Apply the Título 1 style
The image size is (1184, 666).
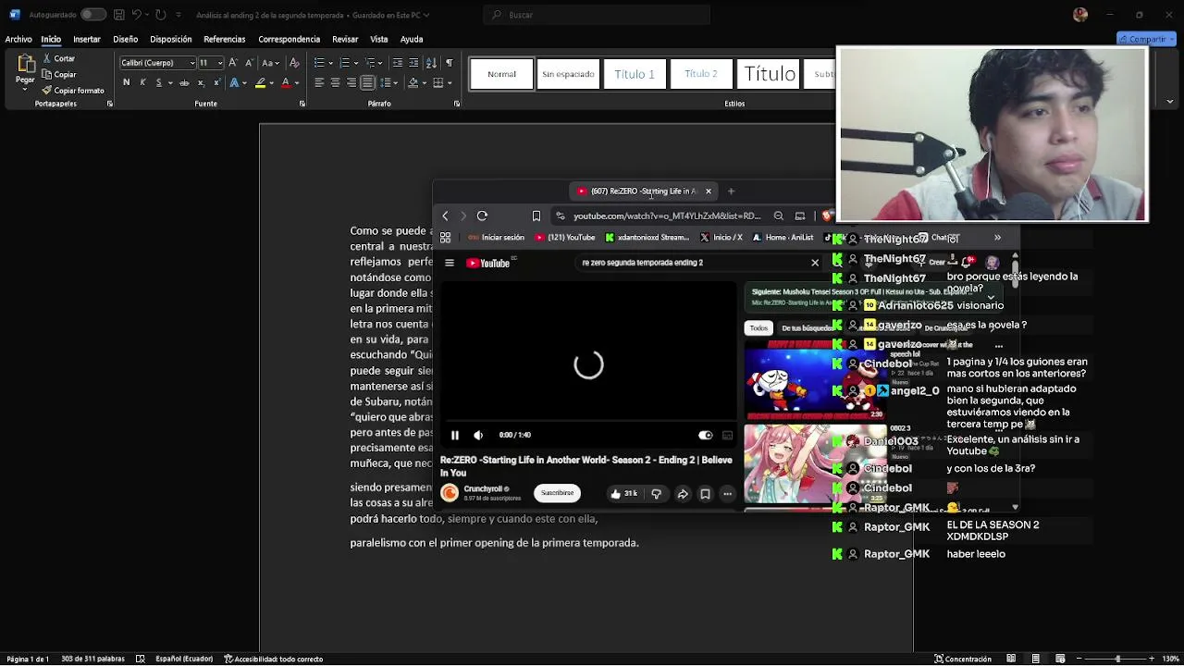pyautogui.click(x=635, y=74)
